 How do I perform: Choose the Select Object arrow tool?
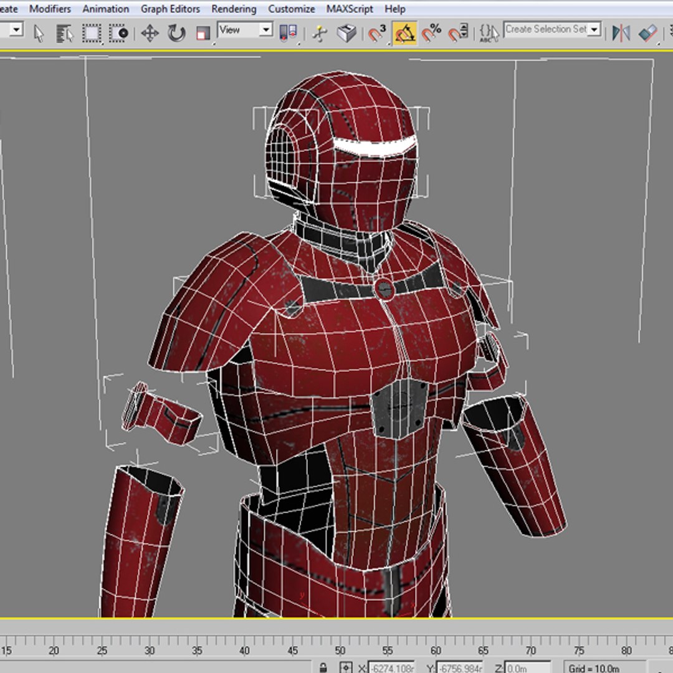click(x=39, y=34)
